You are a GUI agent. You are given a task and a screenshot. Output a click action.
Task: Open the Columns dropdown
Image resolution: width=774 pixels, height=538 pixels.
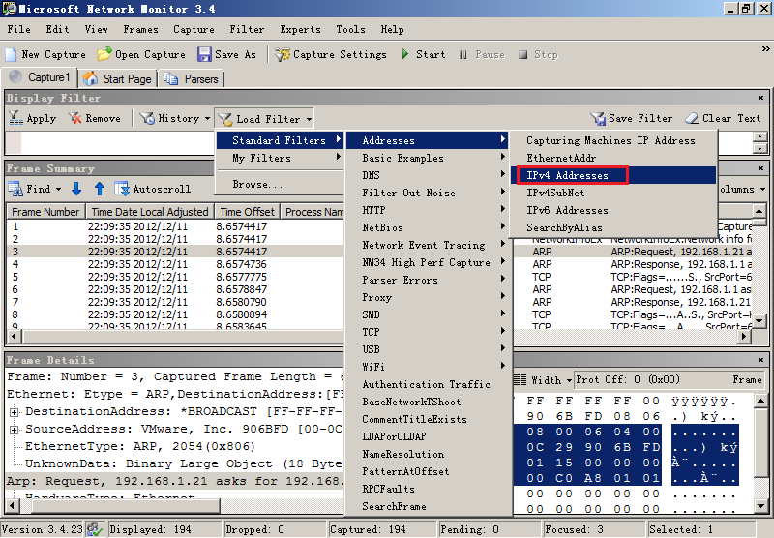741,189
